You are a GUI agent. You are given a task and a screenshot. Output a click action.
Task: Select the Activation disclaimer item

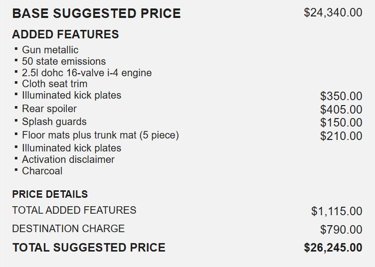68,159
